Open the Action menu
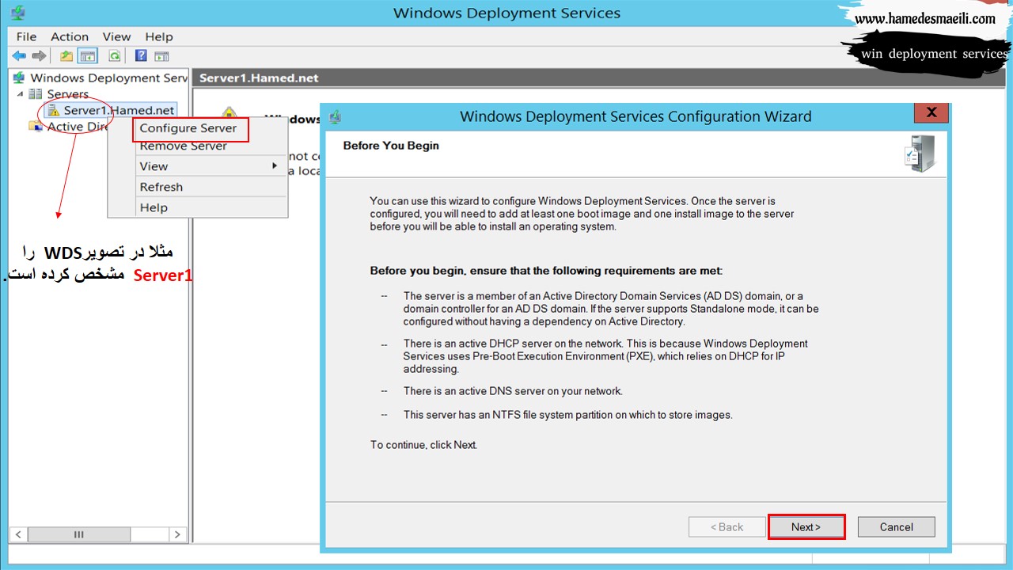The height and width of the screenshot is (570, 1013). [x=70, y=36]
